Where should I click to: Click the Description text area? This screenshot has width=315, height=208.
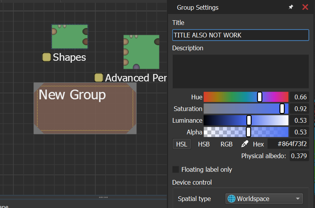[x=240, y=71]
